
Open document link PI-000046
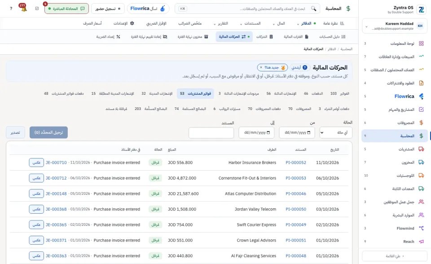tap(296, 194)
